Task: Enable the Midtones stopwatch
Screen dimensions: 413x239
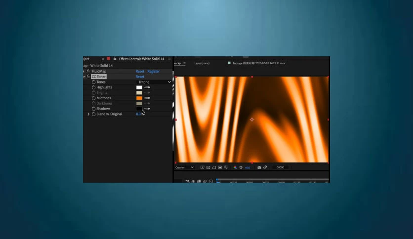Action: coord(93,98)
